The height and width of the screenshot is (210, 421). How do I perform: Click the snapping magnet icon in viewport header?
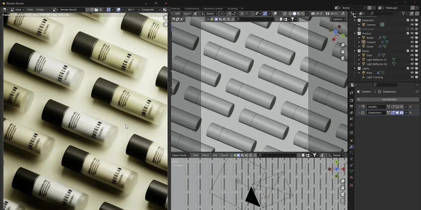[x=229, y=13]
